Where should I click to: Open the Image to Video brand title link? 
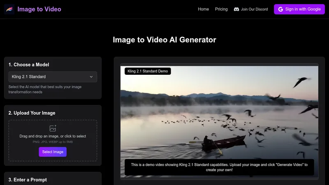[39, 9]
